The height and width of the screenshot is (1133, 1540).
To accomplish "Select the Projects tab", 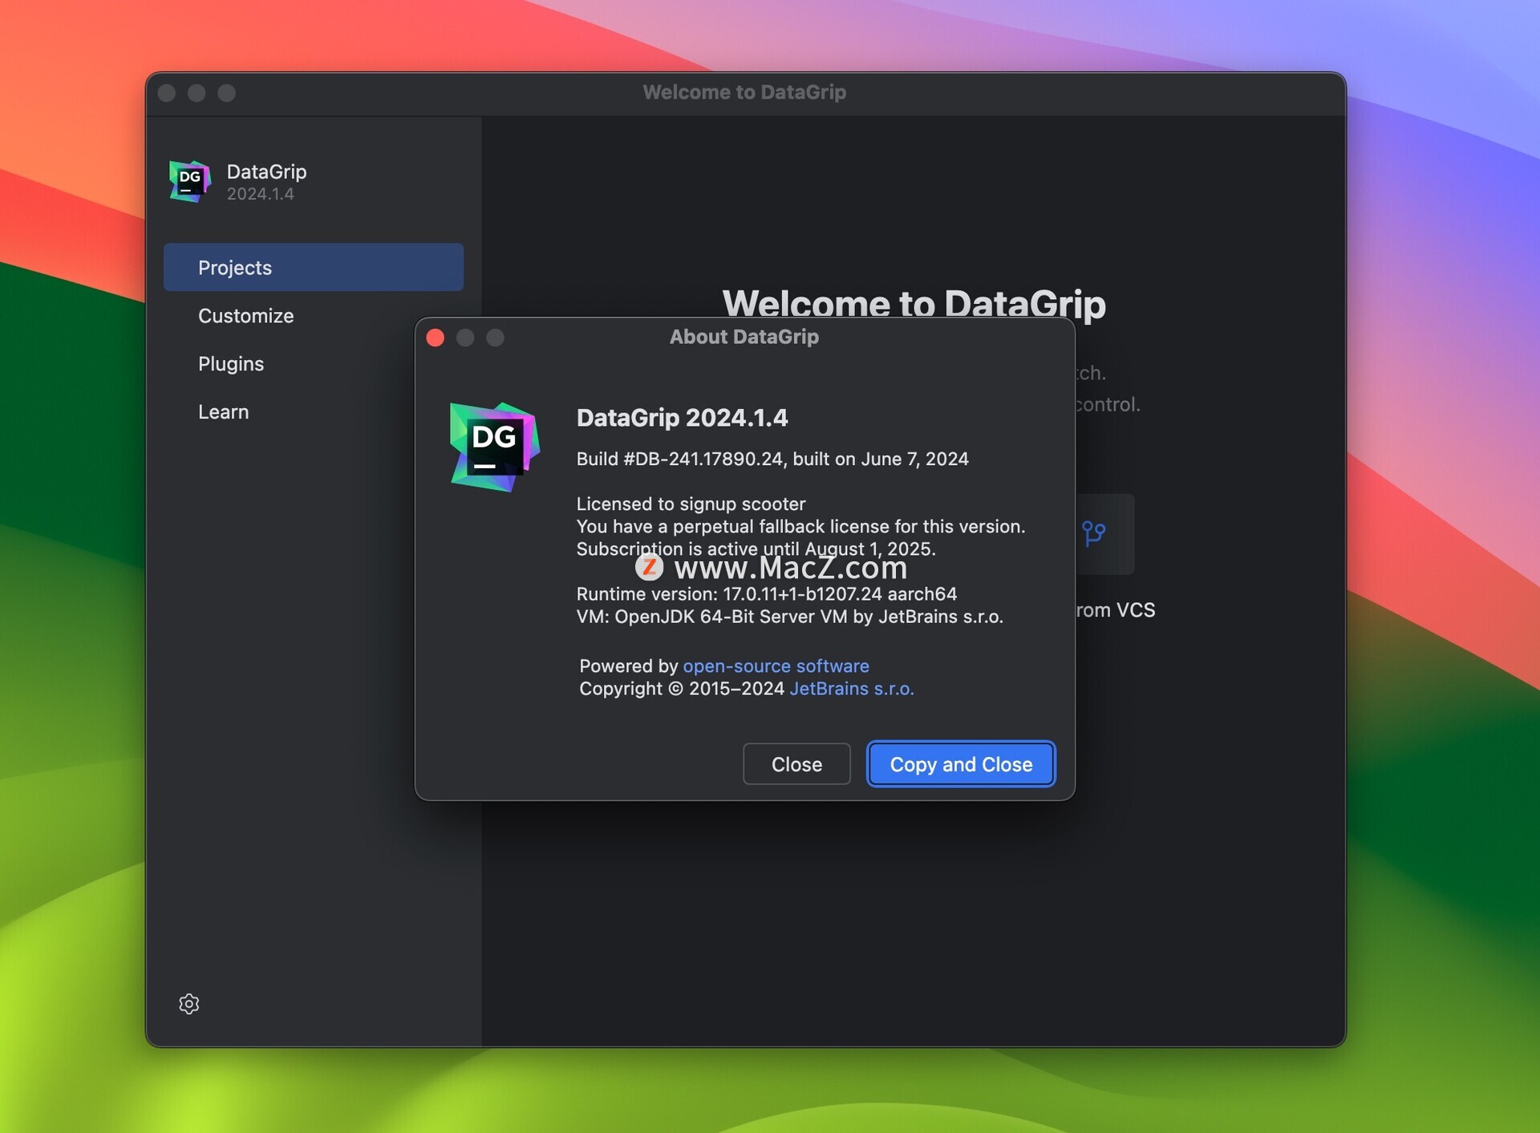I will pos(314,267).
